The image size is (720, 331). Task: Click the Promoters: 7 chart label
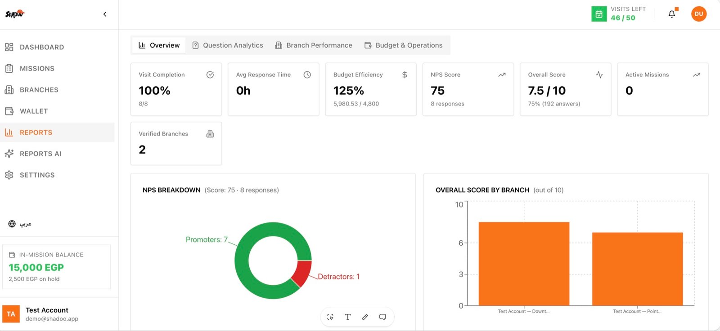(207, 240)
